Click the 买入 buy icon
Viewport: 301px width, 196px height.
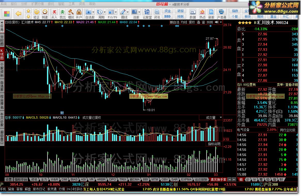pos(54,14)
